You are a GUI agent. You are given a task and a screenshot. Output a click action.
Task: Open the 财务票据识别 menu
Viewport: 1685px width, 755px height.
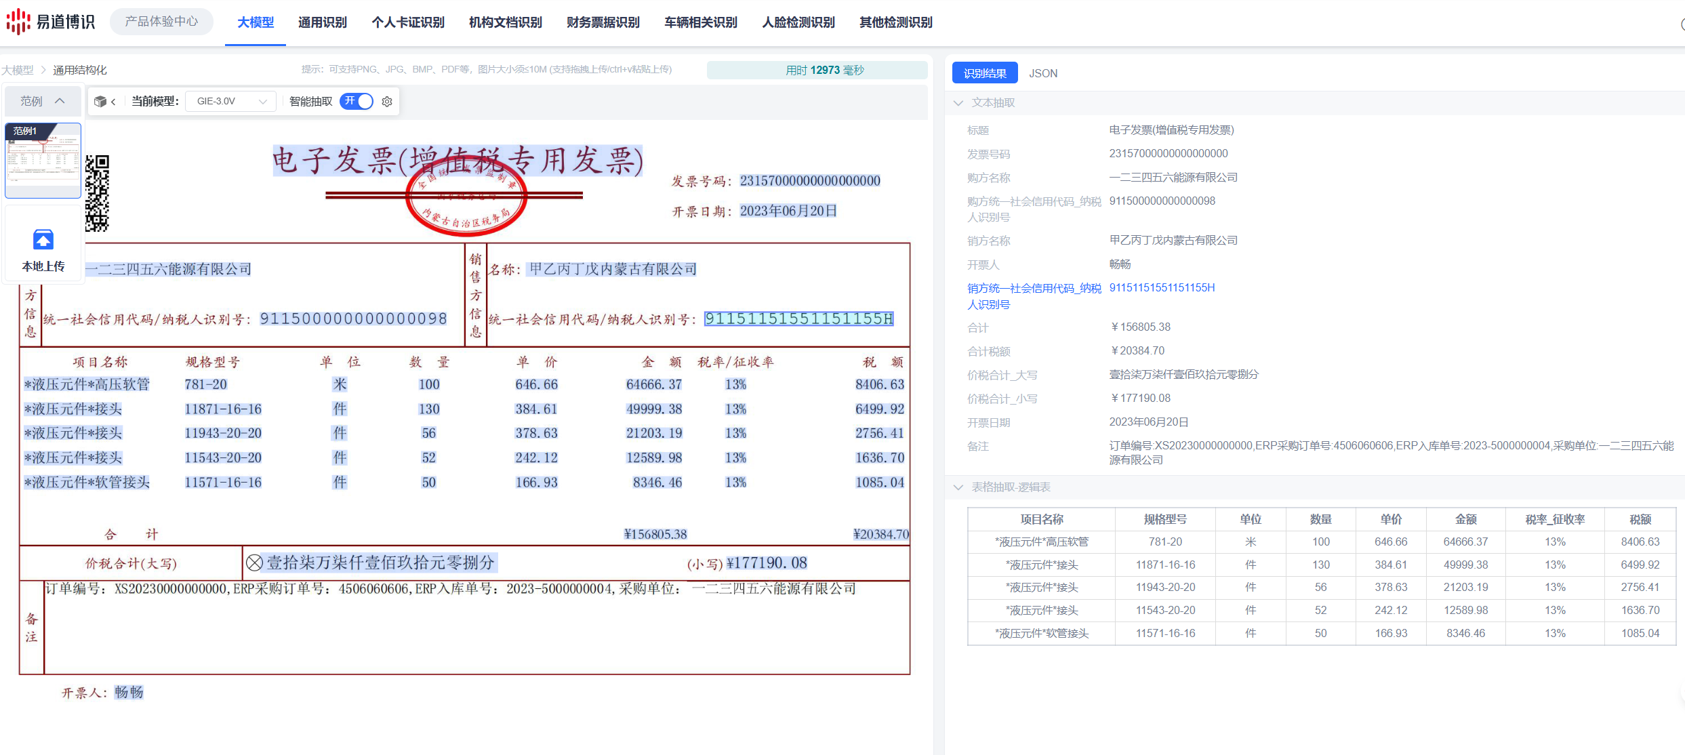tap(603, 22)
